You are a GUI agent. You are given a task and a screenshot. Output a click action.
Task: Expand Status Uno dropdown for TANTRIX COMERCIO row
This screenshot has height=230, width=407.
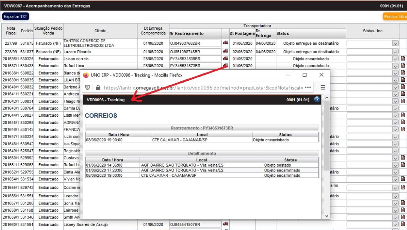[395, 44]
